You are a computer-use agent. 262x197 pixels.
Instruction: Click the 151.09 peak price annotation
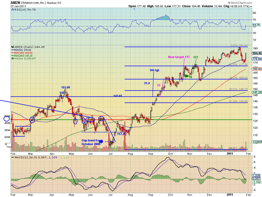point(66,87)
